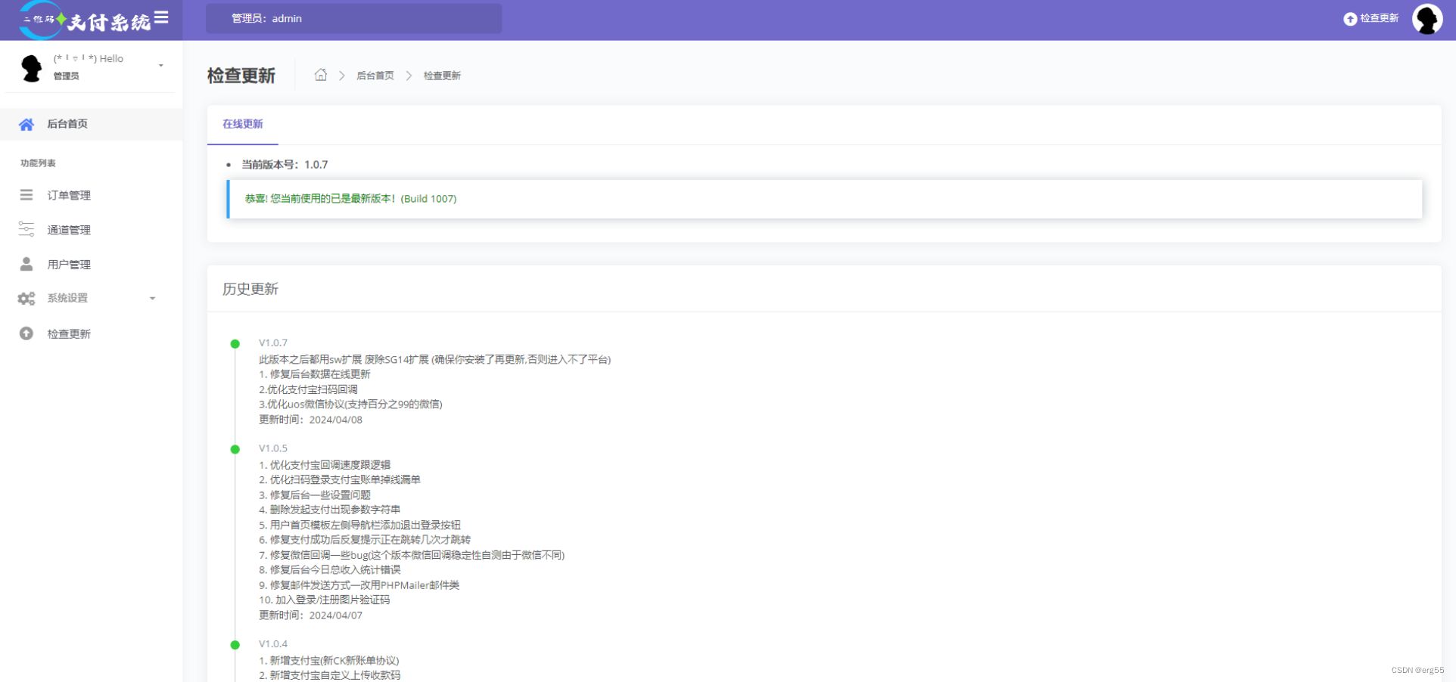Screen dimensions: 1456x682
Task: Open the 订单管理 list icon in sidebar
Action: pyautogui.click(x=26, y=195)
